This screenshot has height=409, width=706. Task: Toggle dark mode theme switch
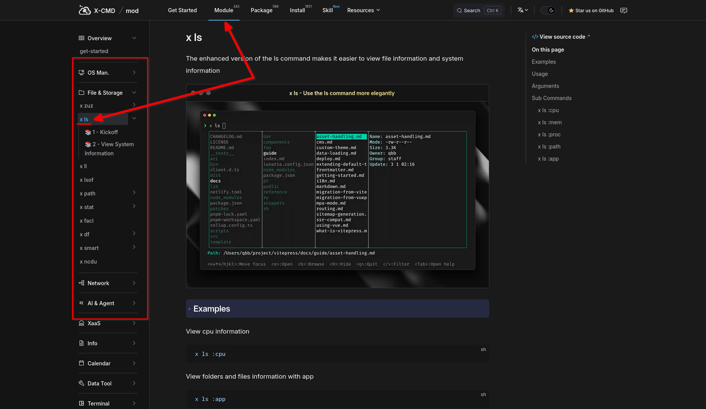point(548,10)
